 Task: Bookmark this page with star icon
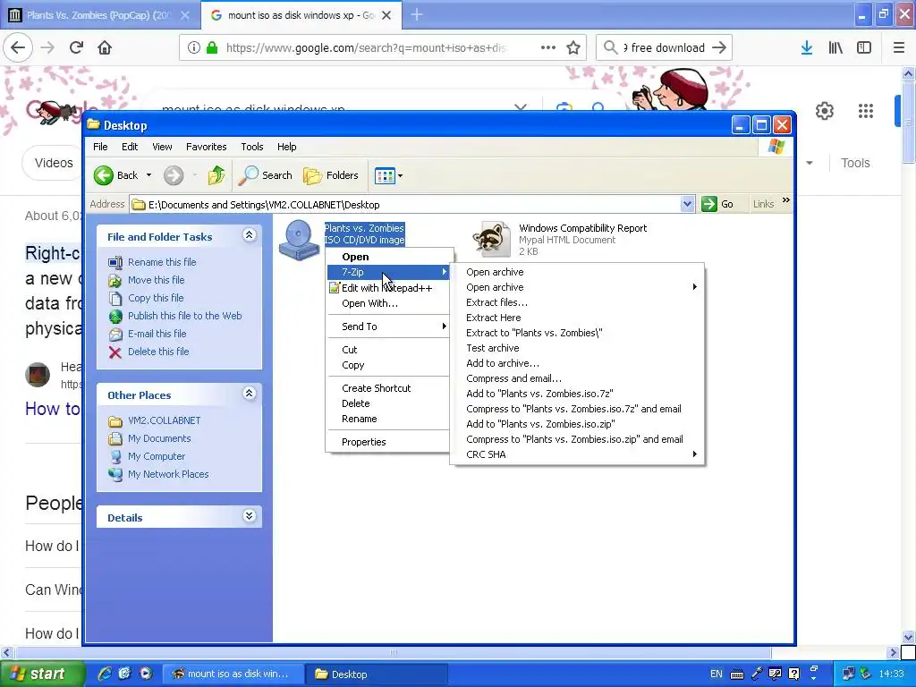click(x=573, y=47)
